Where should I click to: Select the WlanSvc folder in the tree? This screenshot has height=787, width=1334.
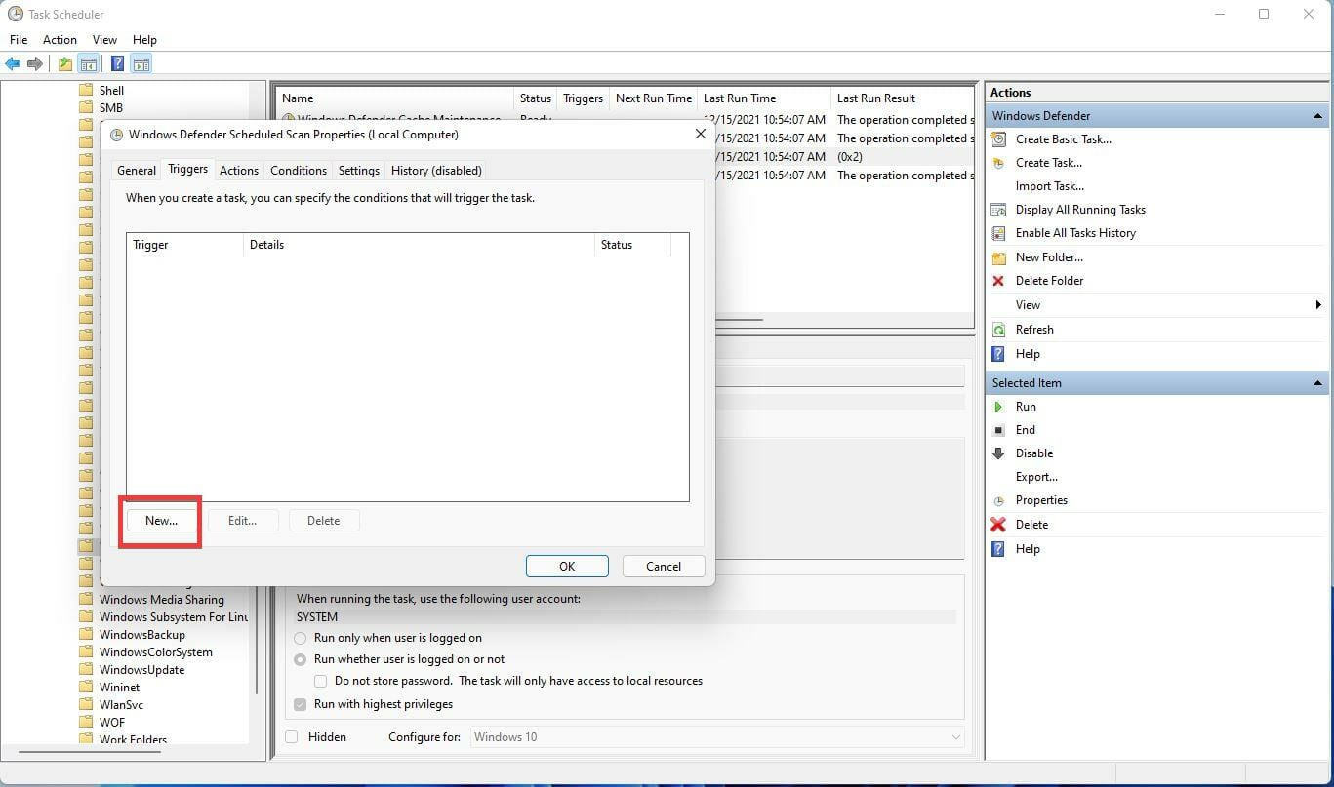[x=121, y=705]
